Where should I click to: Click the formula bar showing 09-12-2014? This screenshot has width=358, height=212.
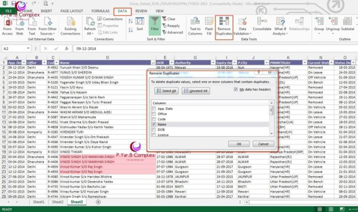pyautogui.click(x=215, y=48)
